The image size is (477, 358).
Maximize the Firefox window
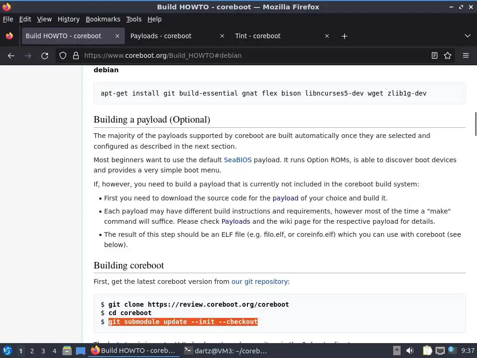461,7
